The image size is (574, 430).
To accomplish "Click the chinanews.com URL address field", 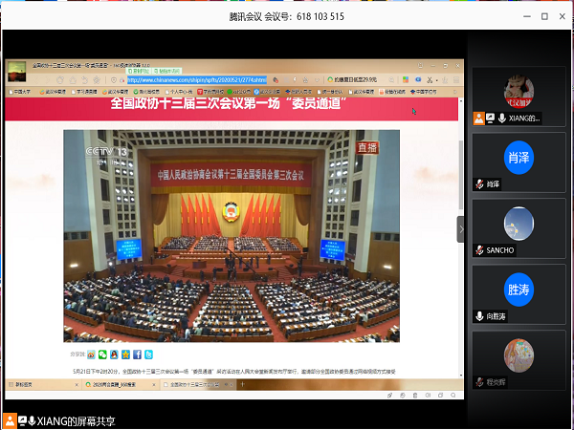I will pyautogui.click(x=197, y=79).
